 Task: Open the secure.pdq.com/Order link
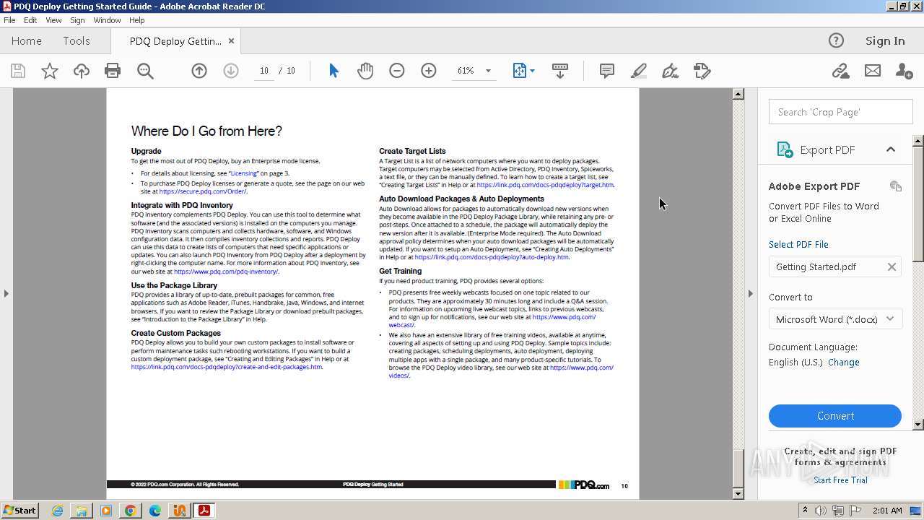(x=203, y=191)
